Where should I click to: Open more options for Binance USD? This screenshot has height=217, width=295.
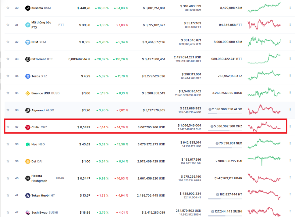290,93
